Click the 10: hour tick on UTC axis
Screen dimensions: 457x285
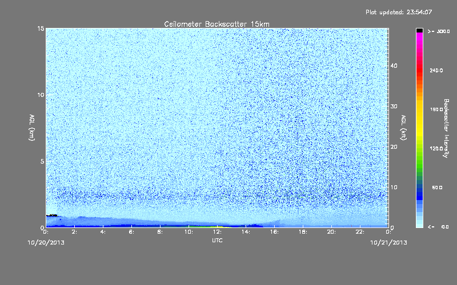point(189,232)
